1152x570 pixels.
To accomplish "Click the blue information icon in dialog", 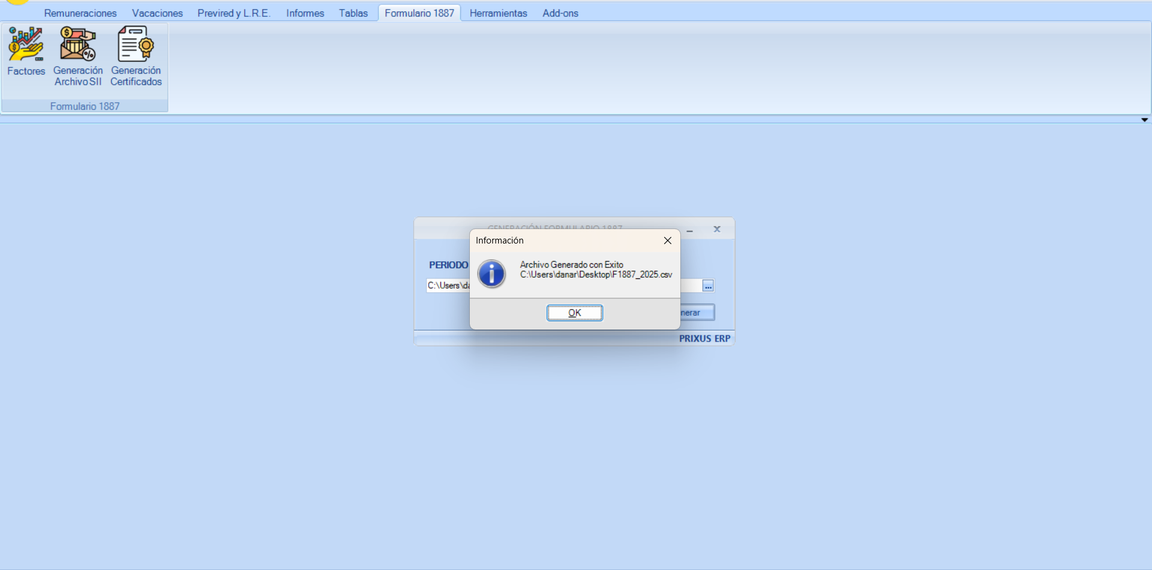I will [x=491, y=274].
